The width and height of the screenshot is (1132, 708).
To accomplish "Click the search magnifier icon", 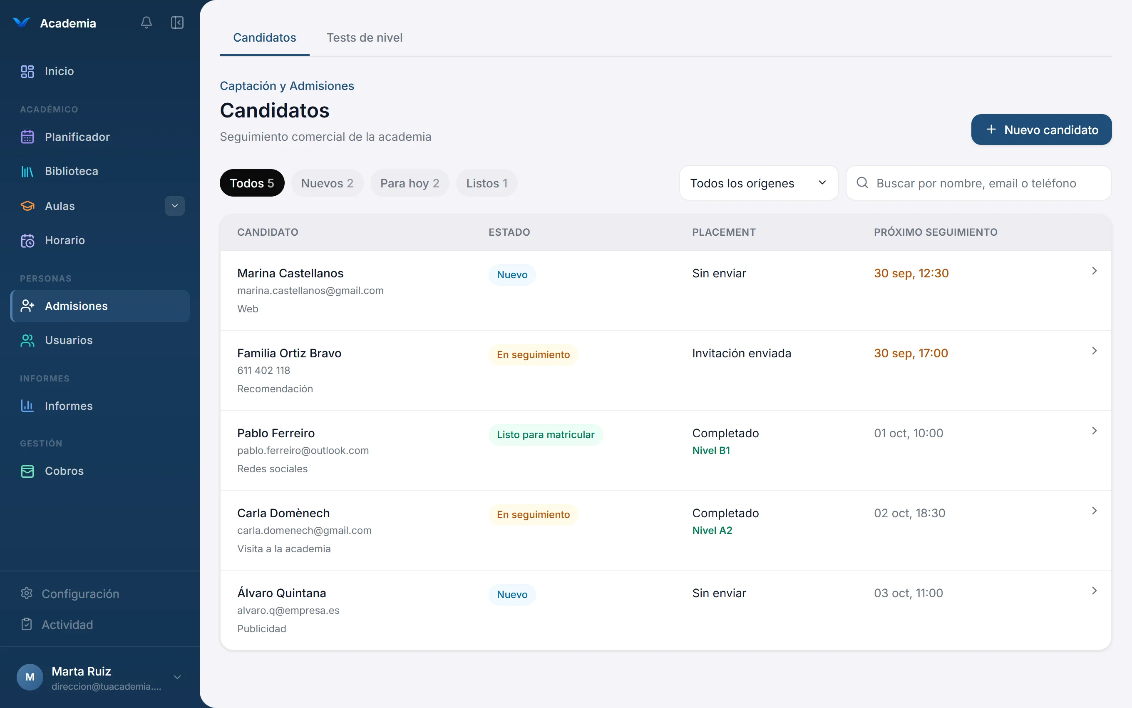I will point(862,182).
